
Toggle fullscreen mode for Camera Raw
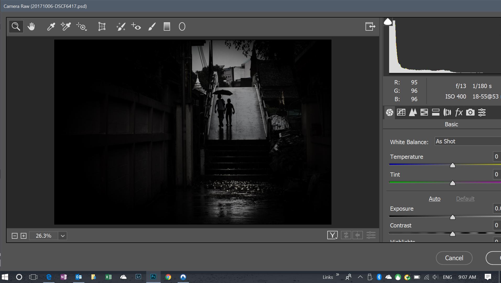coord(370,26)
